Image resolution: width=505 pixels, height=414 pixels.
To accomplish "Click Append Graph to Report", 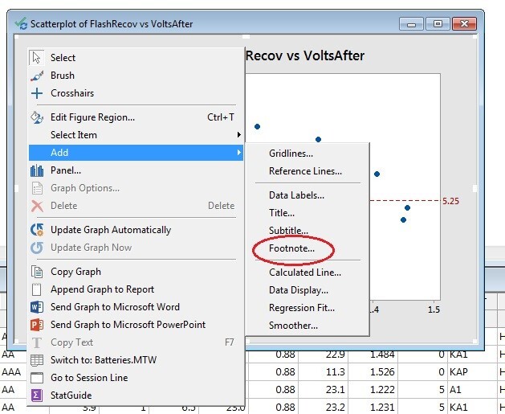I will [x=102, y=289].
